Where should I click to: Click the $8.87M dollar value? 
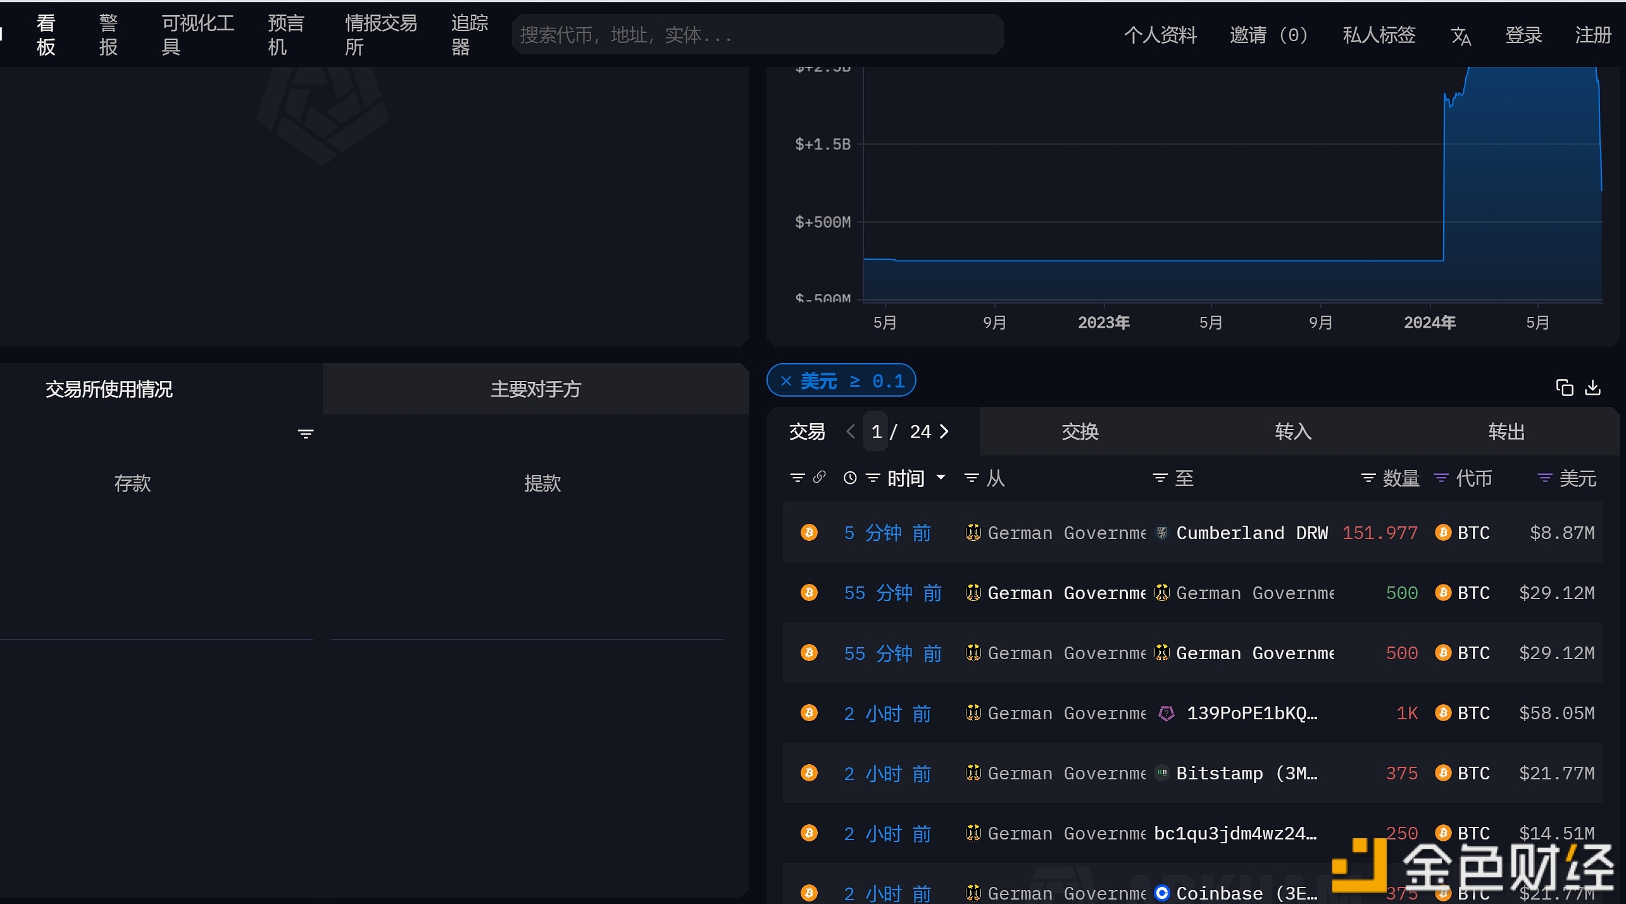1562,533
